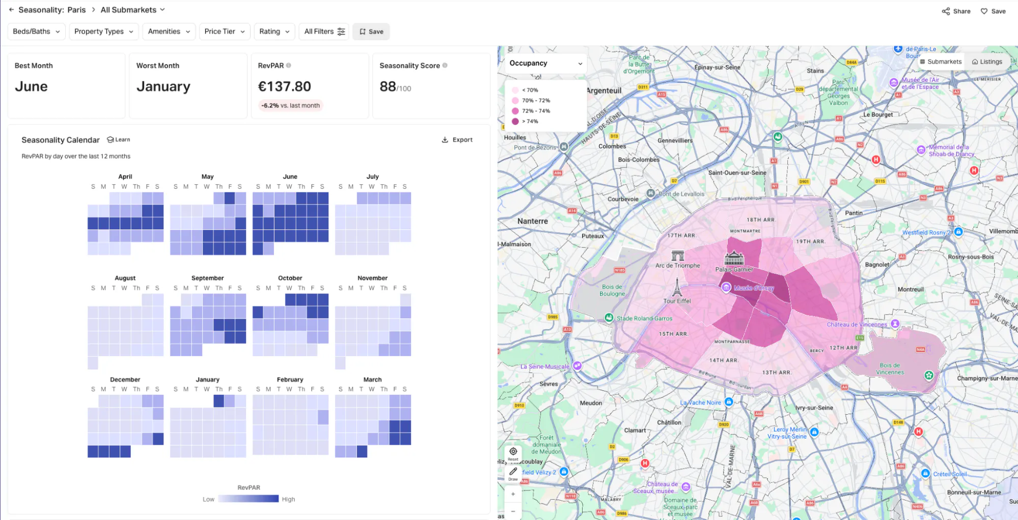The width and height of the screenshot is (1018, 520).
Task: Open the All Submarkets dropdown
Action: (x=133, y=10)
